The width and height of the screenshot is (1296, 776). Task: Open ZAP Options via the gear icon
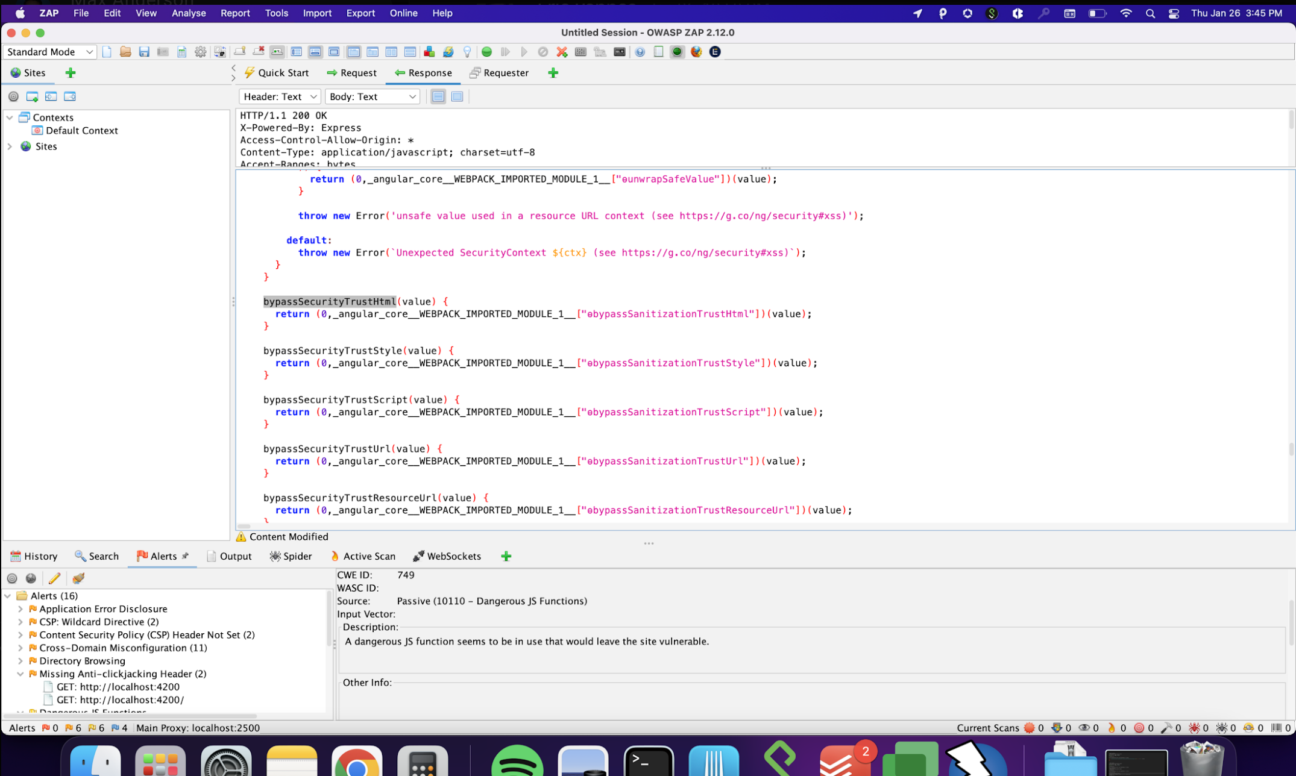pyautogui.click(x=201, y=52)
